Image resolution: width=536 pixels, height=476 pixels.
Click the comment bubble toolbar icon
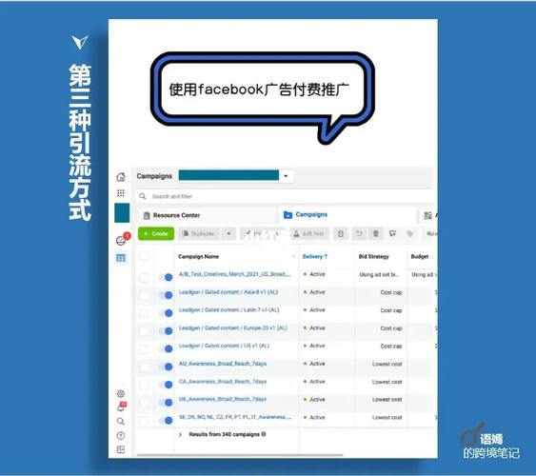[392, 234]
